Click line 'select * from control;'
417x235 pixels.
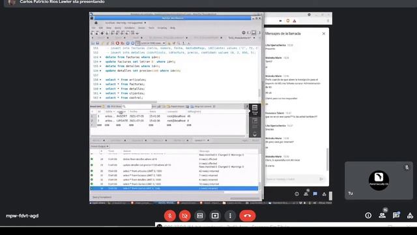coord(124,98)
